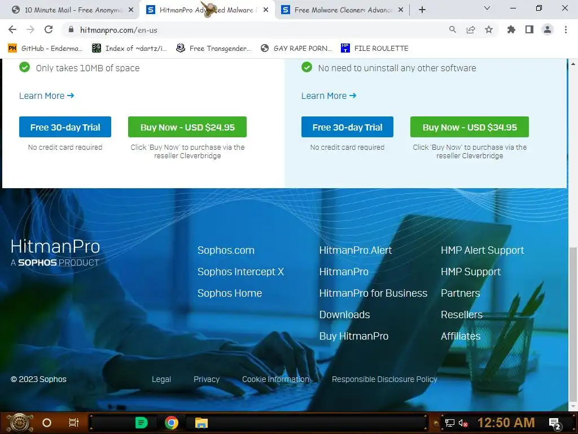Open Task View on taskbar
The width and height of the screenshot is (578, 434).
coord(74,423)
